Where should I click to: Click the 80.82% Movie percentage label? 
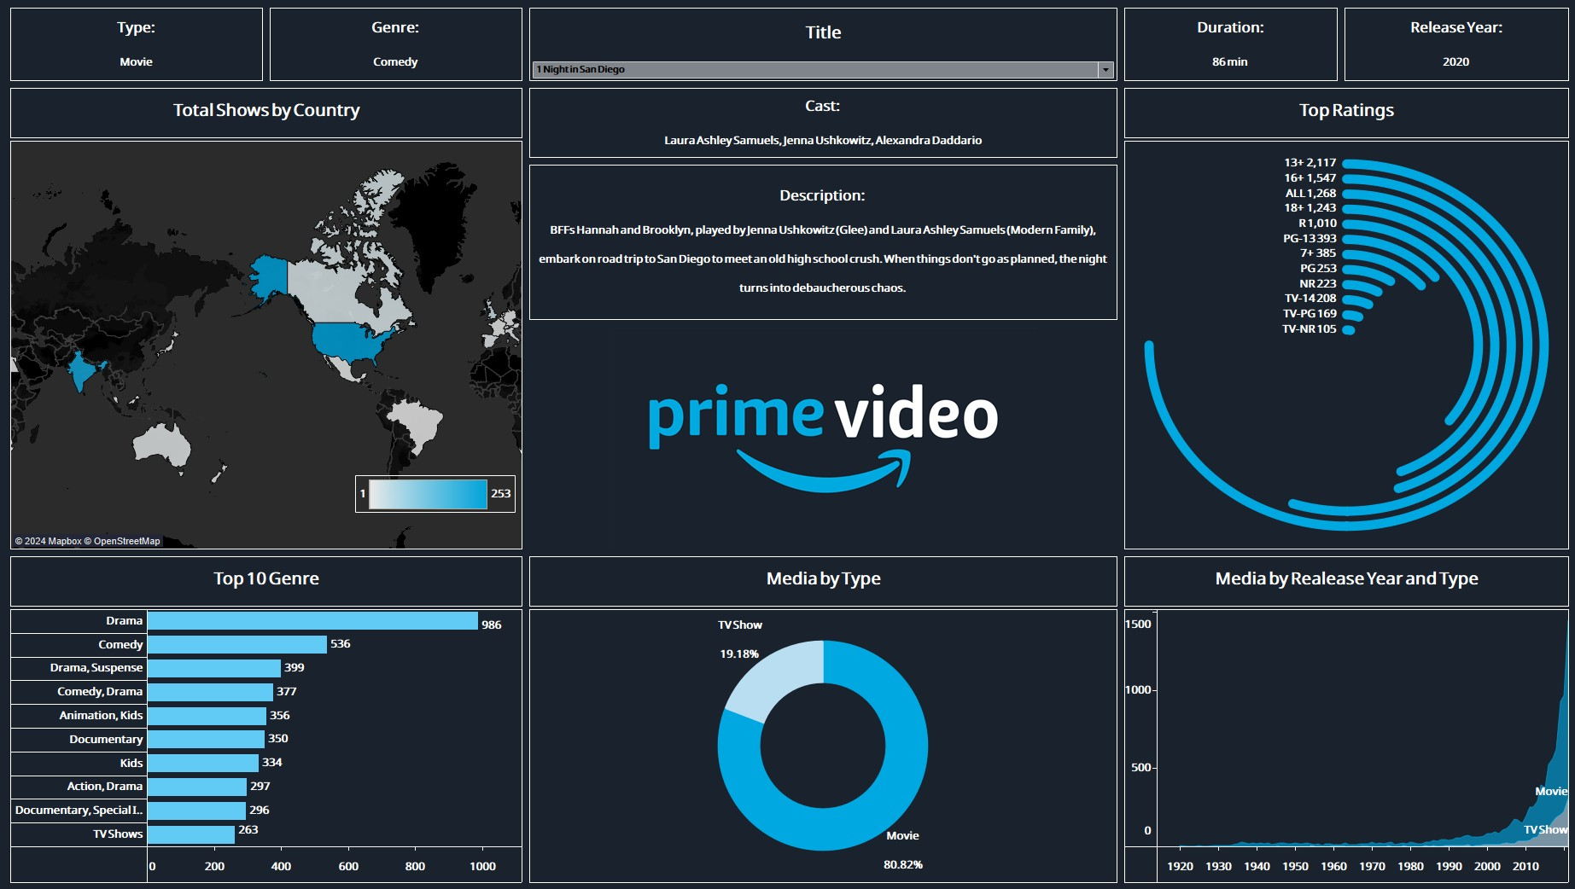903,865
